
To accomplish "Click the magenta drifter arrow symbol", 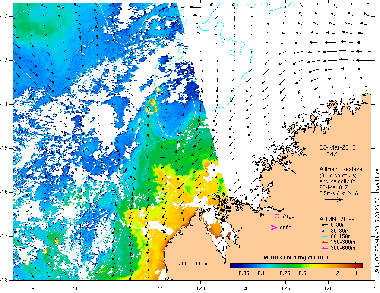I will click(274, 228).
